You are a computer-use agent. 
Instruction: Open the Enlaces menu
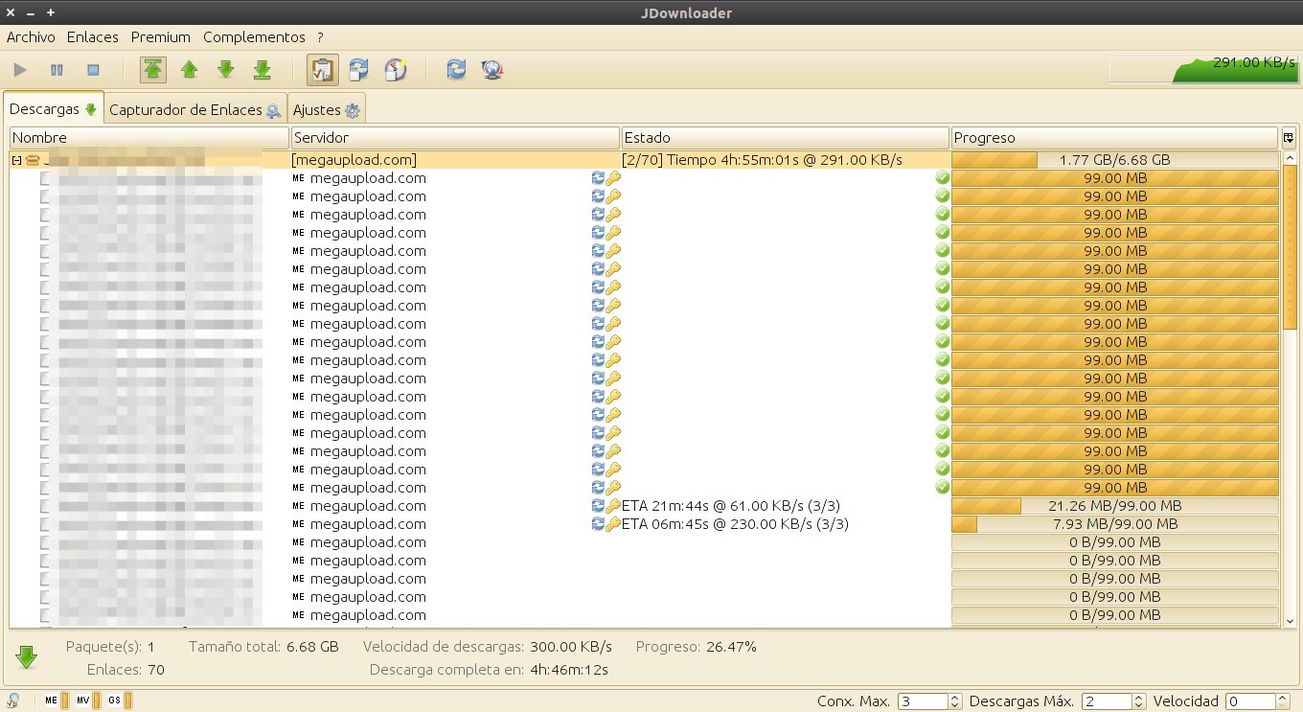[93, 37]
